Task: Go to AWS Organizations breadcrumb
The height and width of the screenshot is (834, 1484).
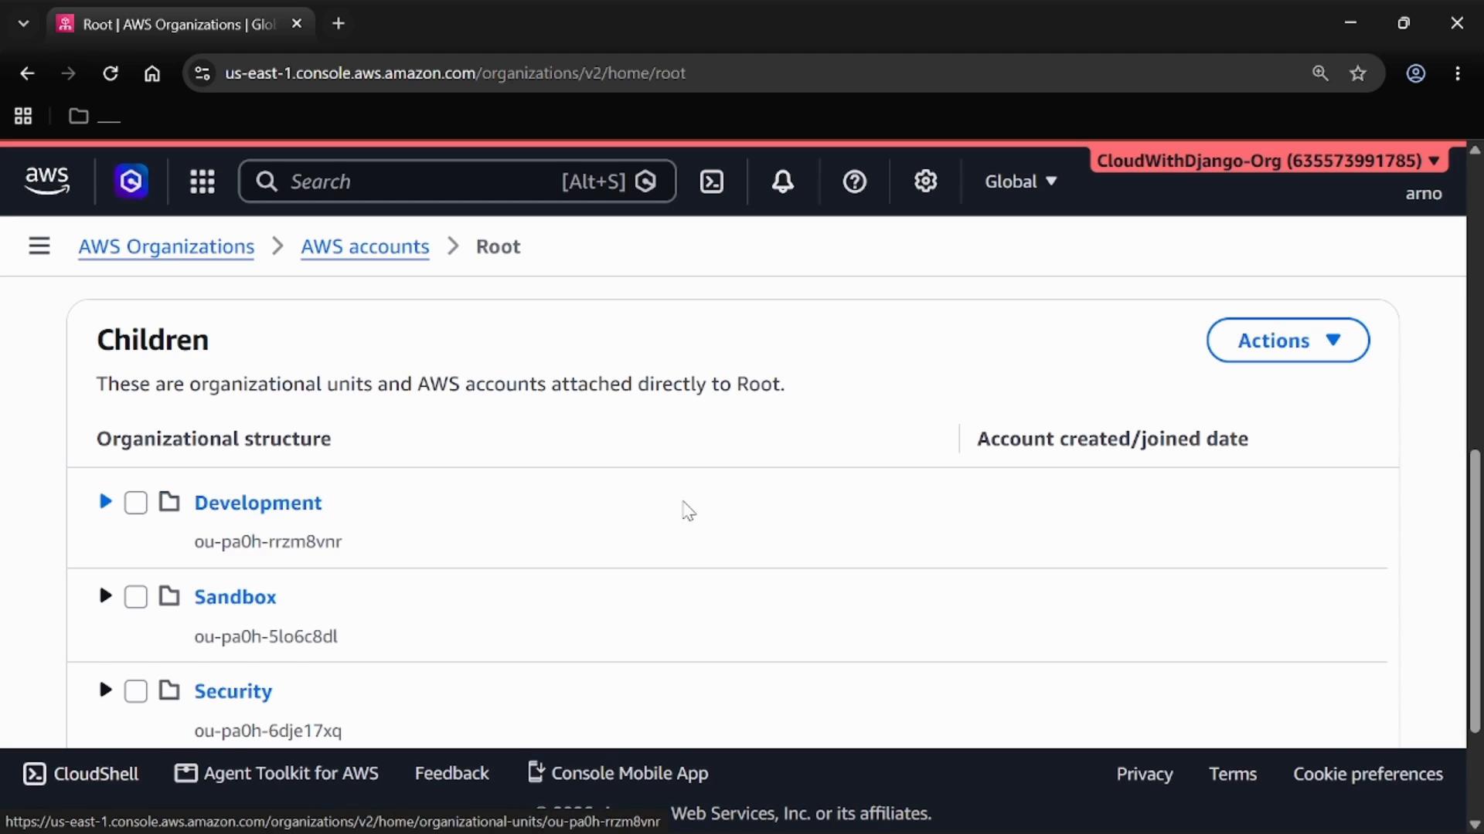Action: [x=166, y=246]
